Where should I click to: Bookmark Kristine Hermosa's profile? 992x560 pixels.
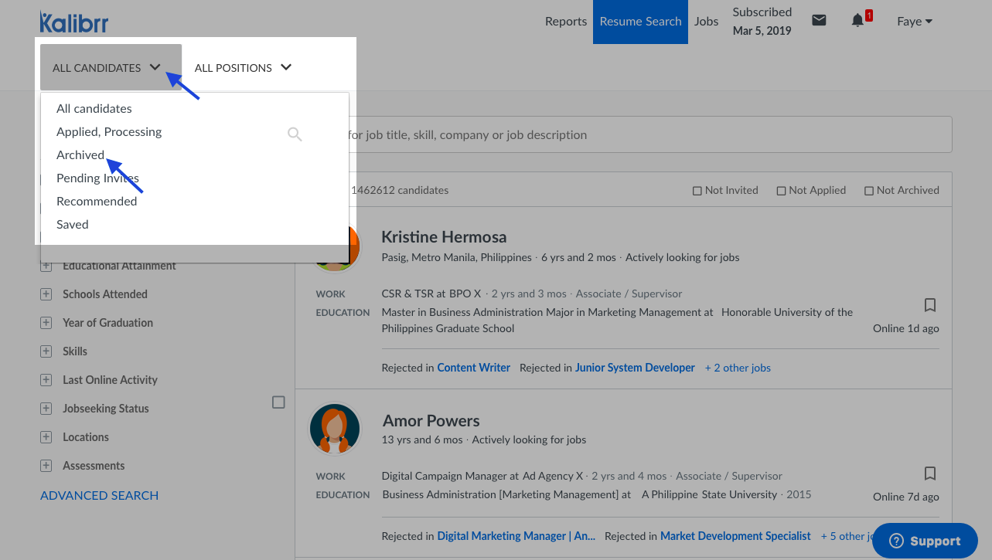click(930, 304)
